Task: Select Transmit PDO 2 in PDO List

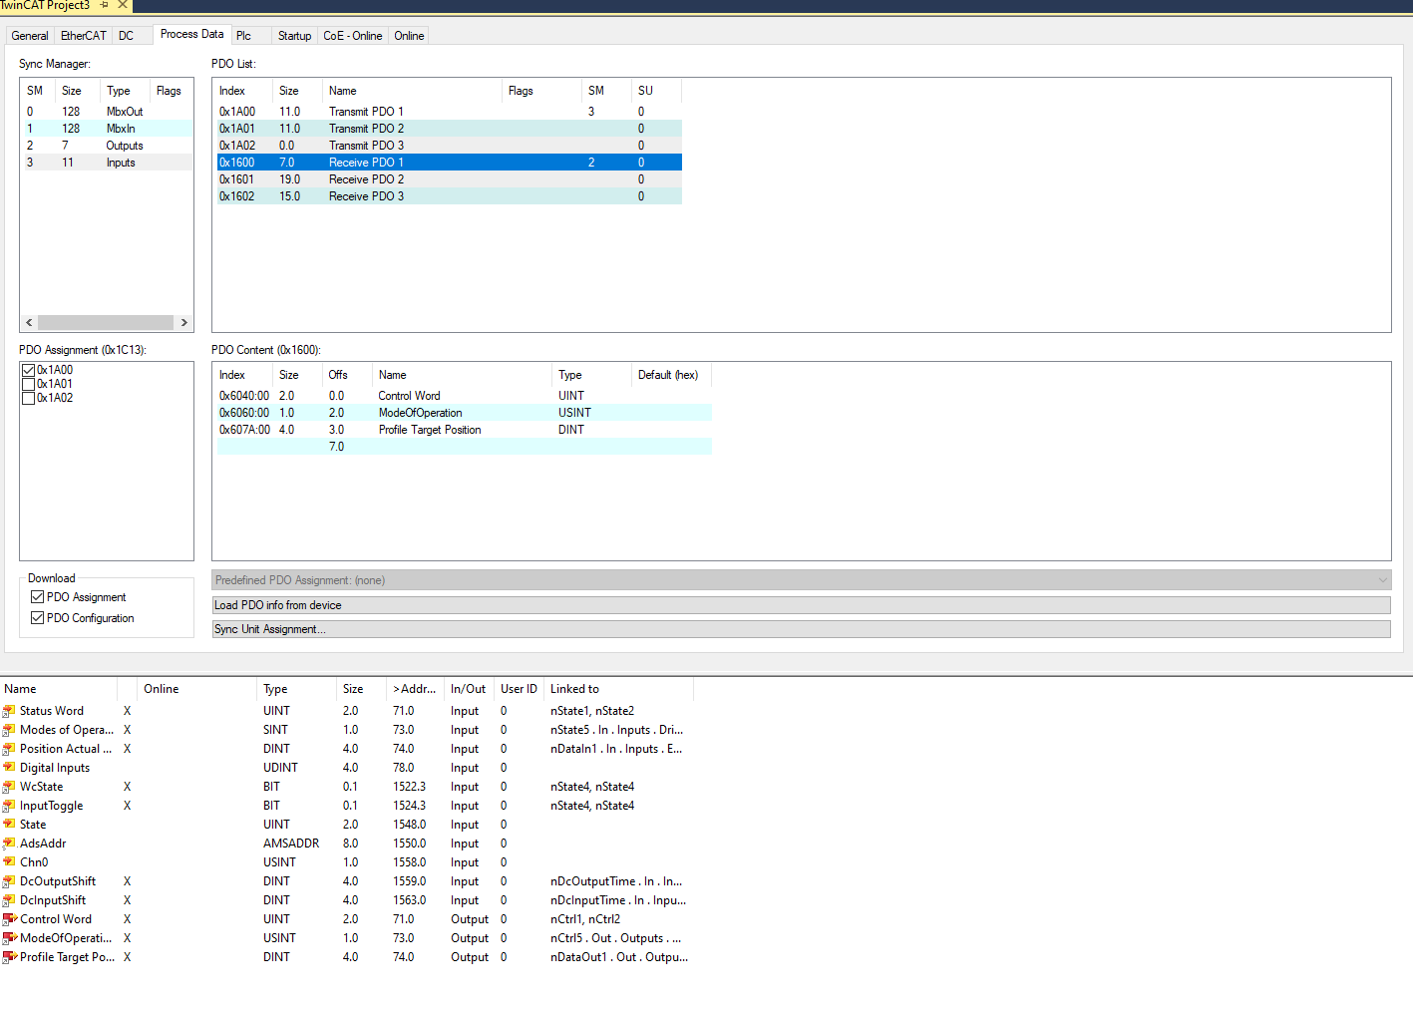Action: pos(449,129)
